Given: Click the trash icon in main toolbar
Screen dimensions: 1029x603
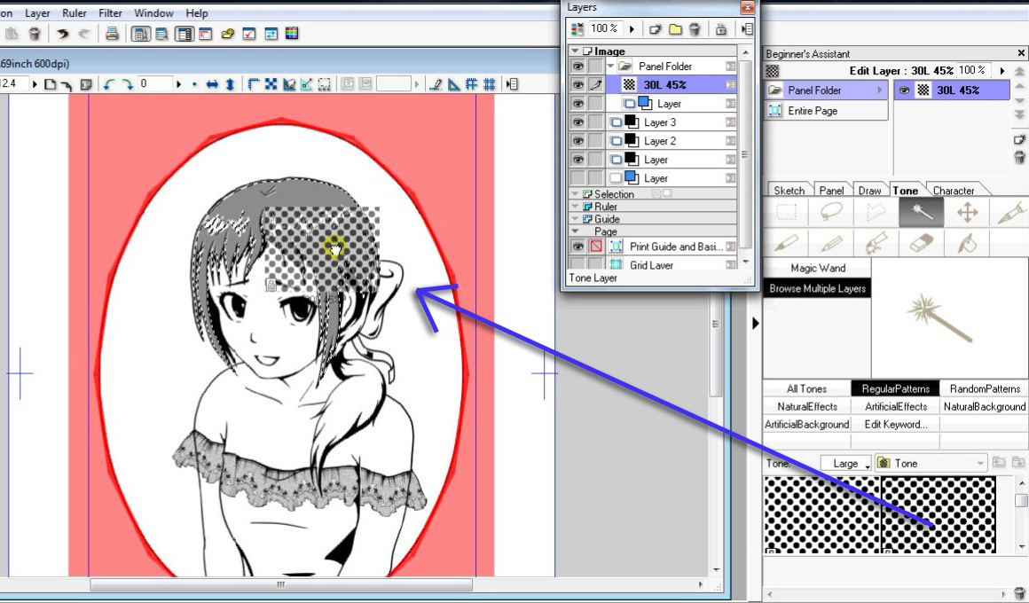Looking at the screenshot, I should [34, 34].
